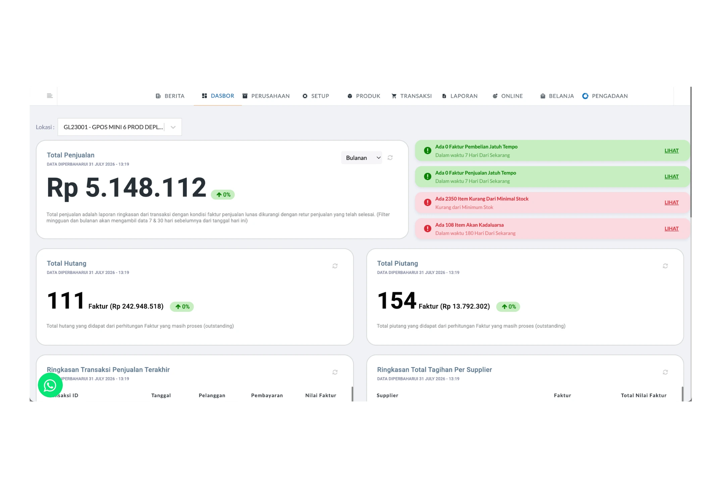Open the Perusahaan menu
722x489 pixels.
(266, 96)
